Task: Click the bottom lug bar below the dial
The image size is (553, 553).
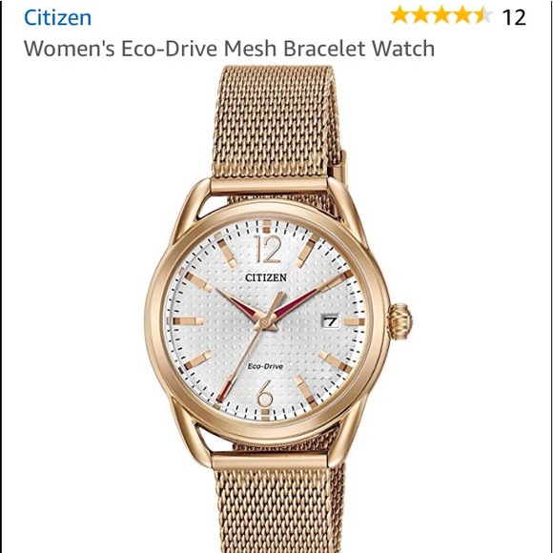Action: tap(270, 461)
